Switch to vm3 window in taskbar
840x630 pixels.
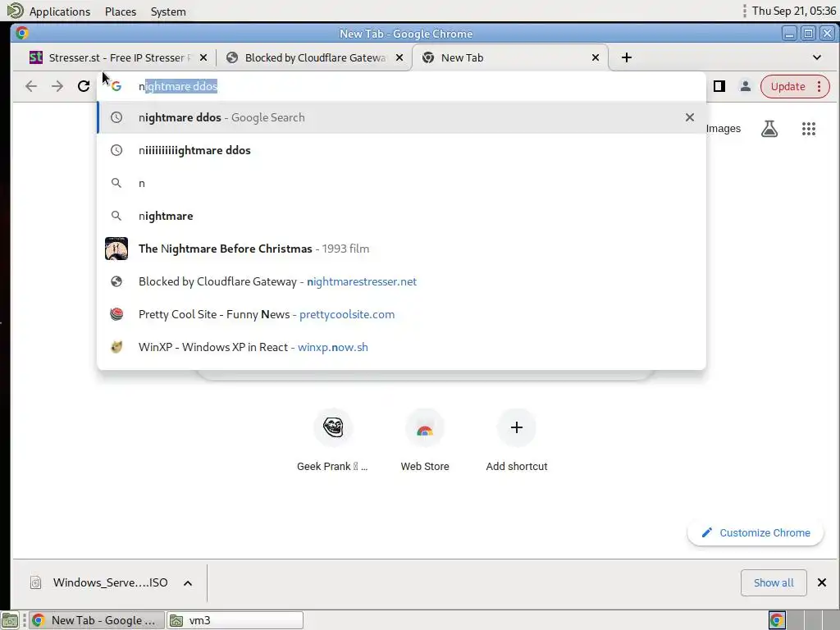235,620
